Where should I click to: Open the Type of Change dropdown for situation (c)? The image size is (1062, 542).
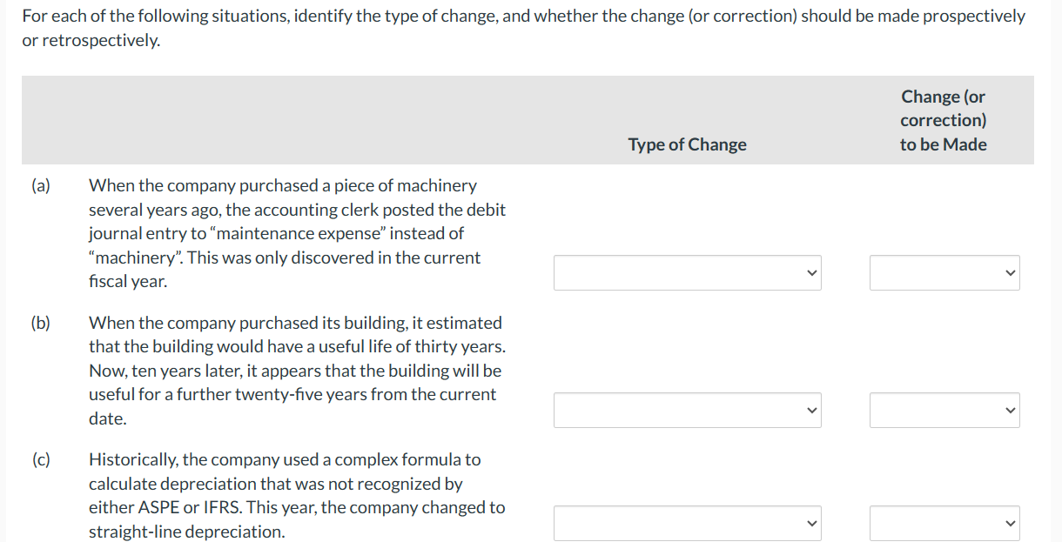pyautogui.click(x=687, y=523)
